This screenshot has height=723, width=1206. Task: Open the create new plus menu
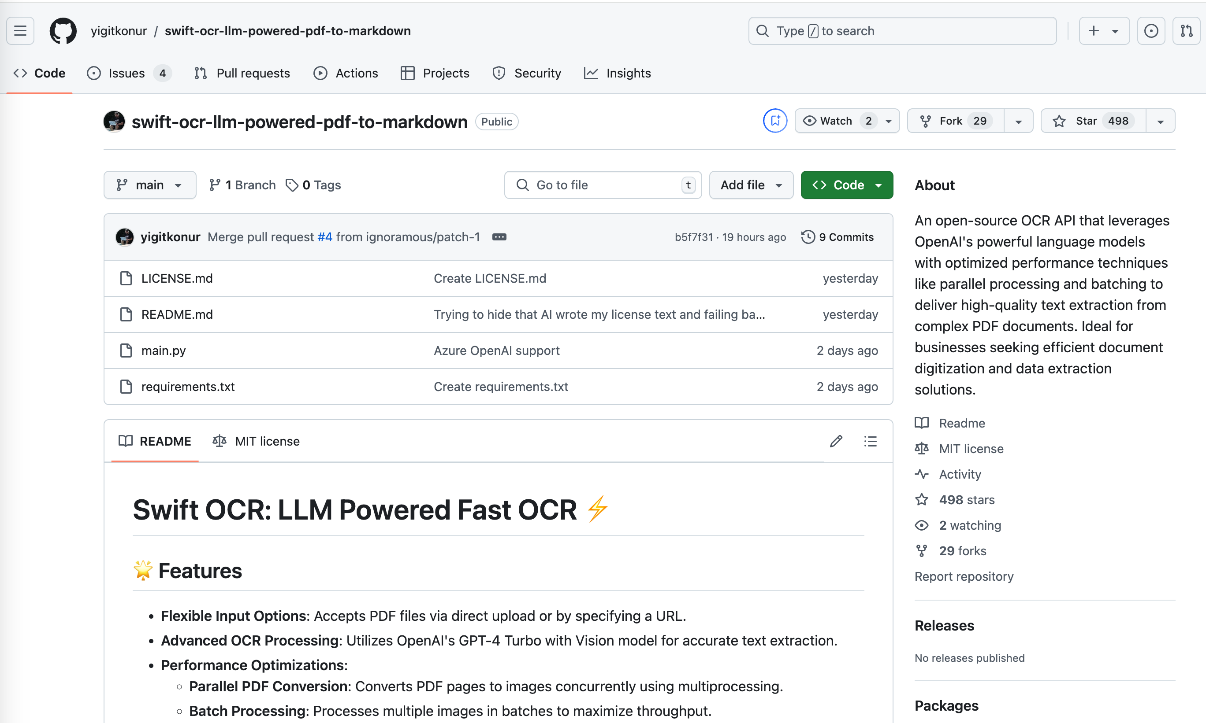pos(1104,31)
